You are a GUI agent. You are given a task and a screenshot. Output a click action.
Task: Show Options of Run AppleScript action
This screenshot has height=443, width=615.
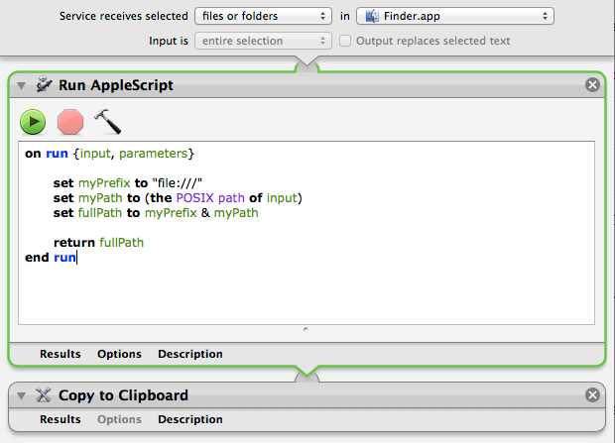(x=119, y=354)
